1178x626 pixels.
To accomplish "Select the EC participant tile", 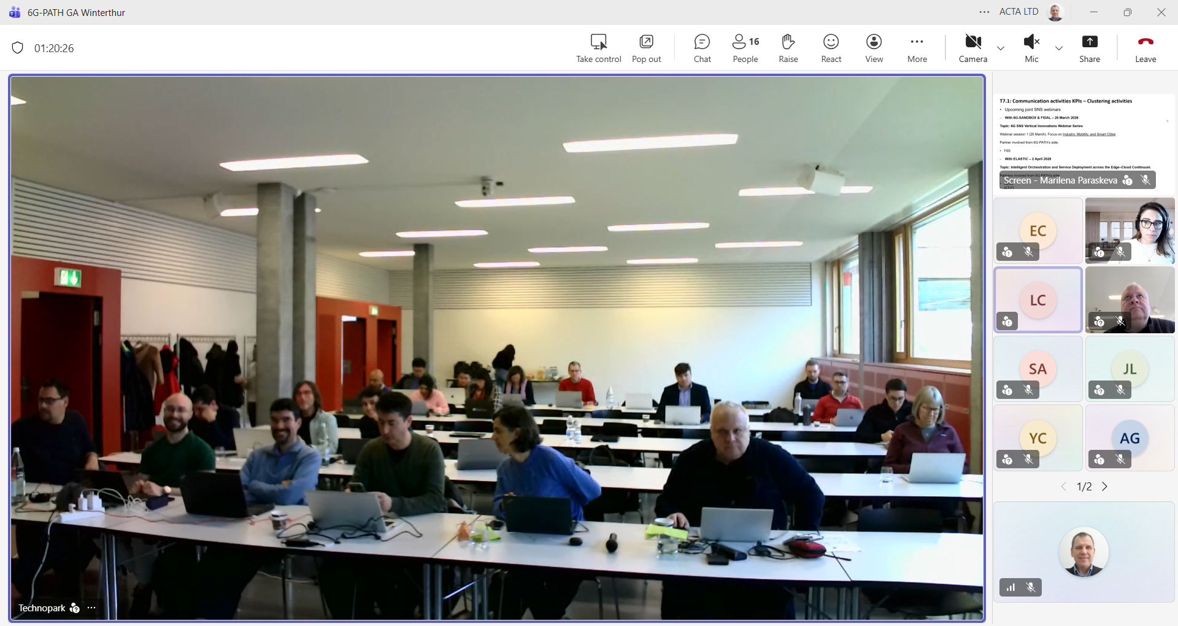I will pos(1038,231).
